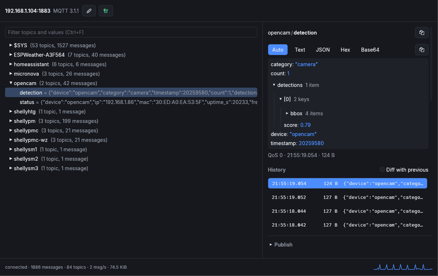Click the green plug disconnect icon

tap(106, 11)
